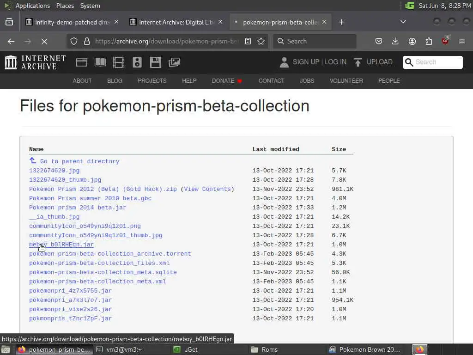
Task: Open the Firefox hamburger application menu
Action: click(462, 41)
